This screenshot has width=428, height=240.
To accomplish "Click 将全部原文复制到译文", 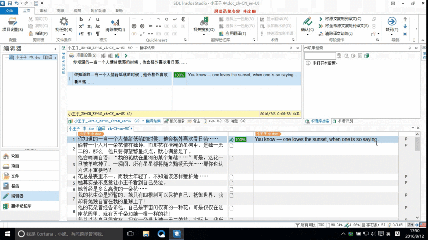I will (344, 26).
